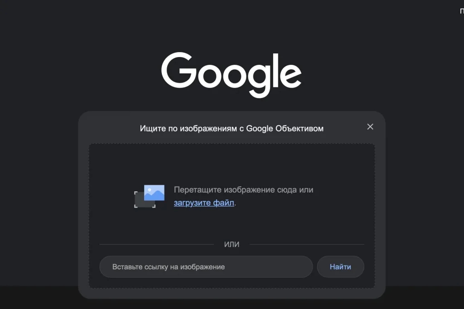Click the blue landscape picture icon
This screenshot has width=464, height=309.
[154, 193]
